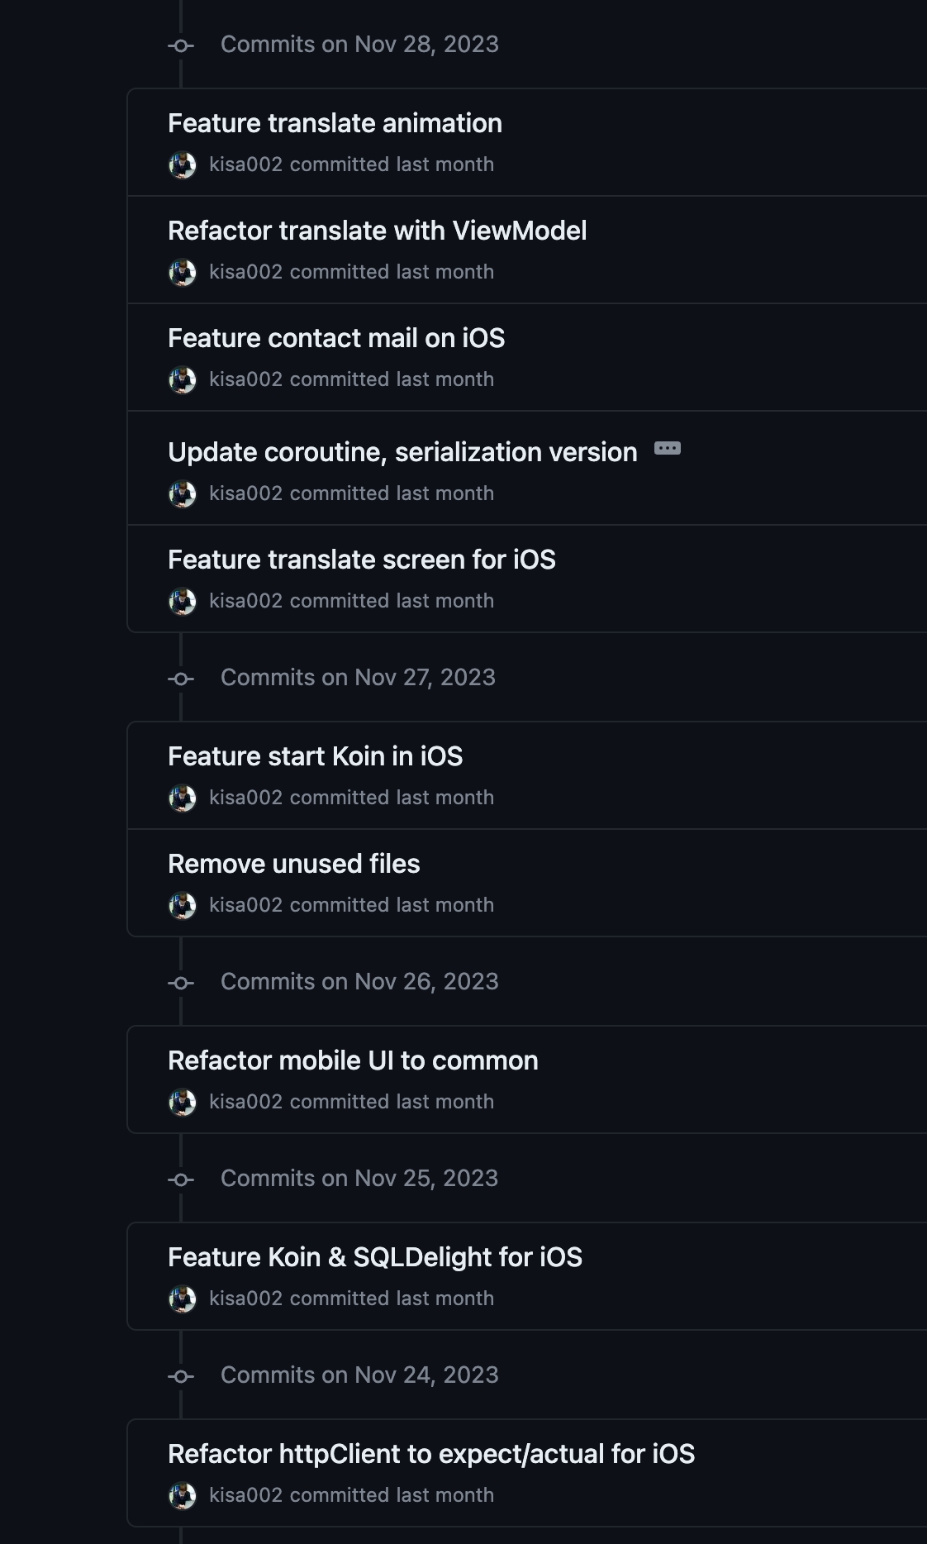Open Refactor httpClient to expect/actual commit
927x1544 pixels.
point(431,1454)
